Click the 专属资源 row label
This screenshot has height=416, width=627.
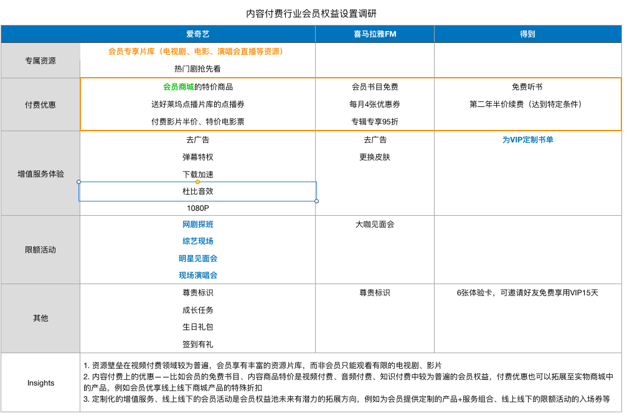tap(40, 61)
